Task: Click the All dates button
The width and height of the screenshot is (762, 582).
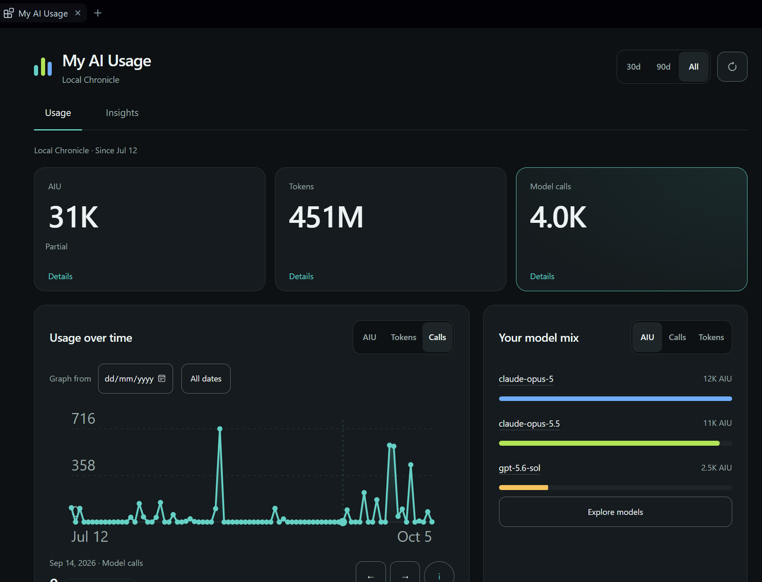Action: tap(206, 379)
